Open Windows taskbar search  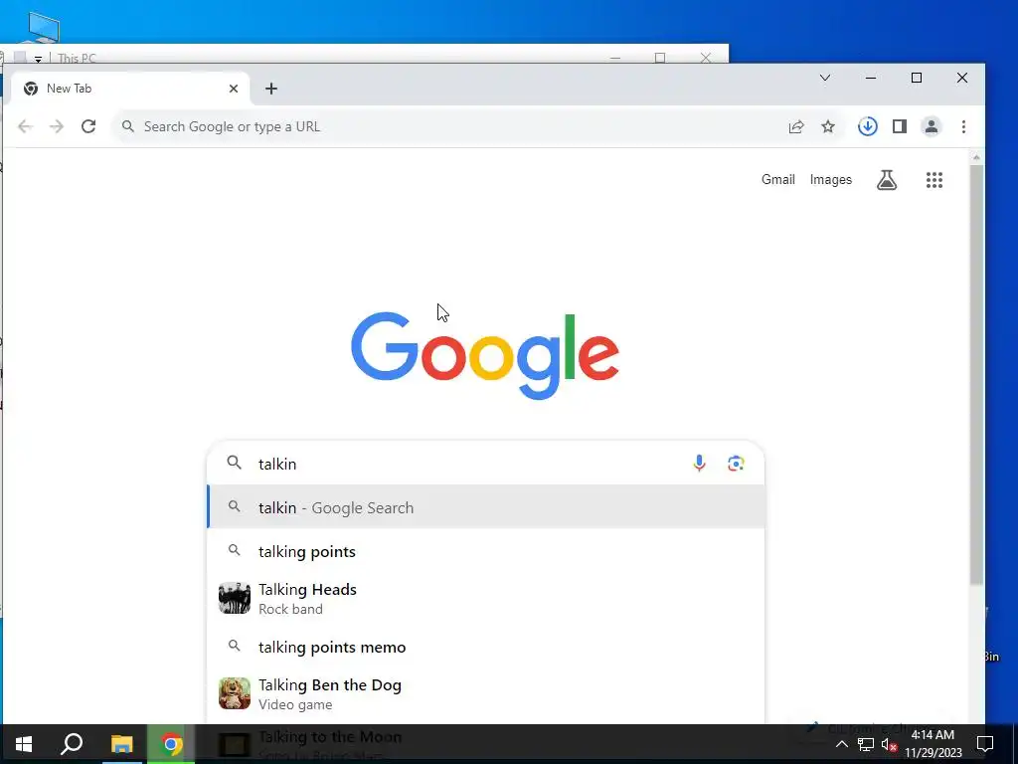pos(72,744)
